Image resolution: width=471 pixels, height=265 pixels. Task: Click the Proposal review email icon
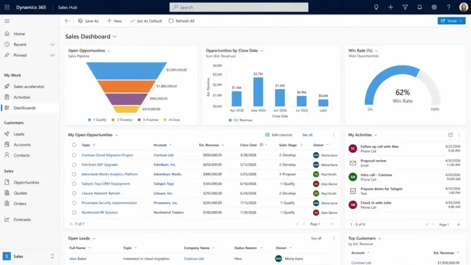tap(353, 163)
